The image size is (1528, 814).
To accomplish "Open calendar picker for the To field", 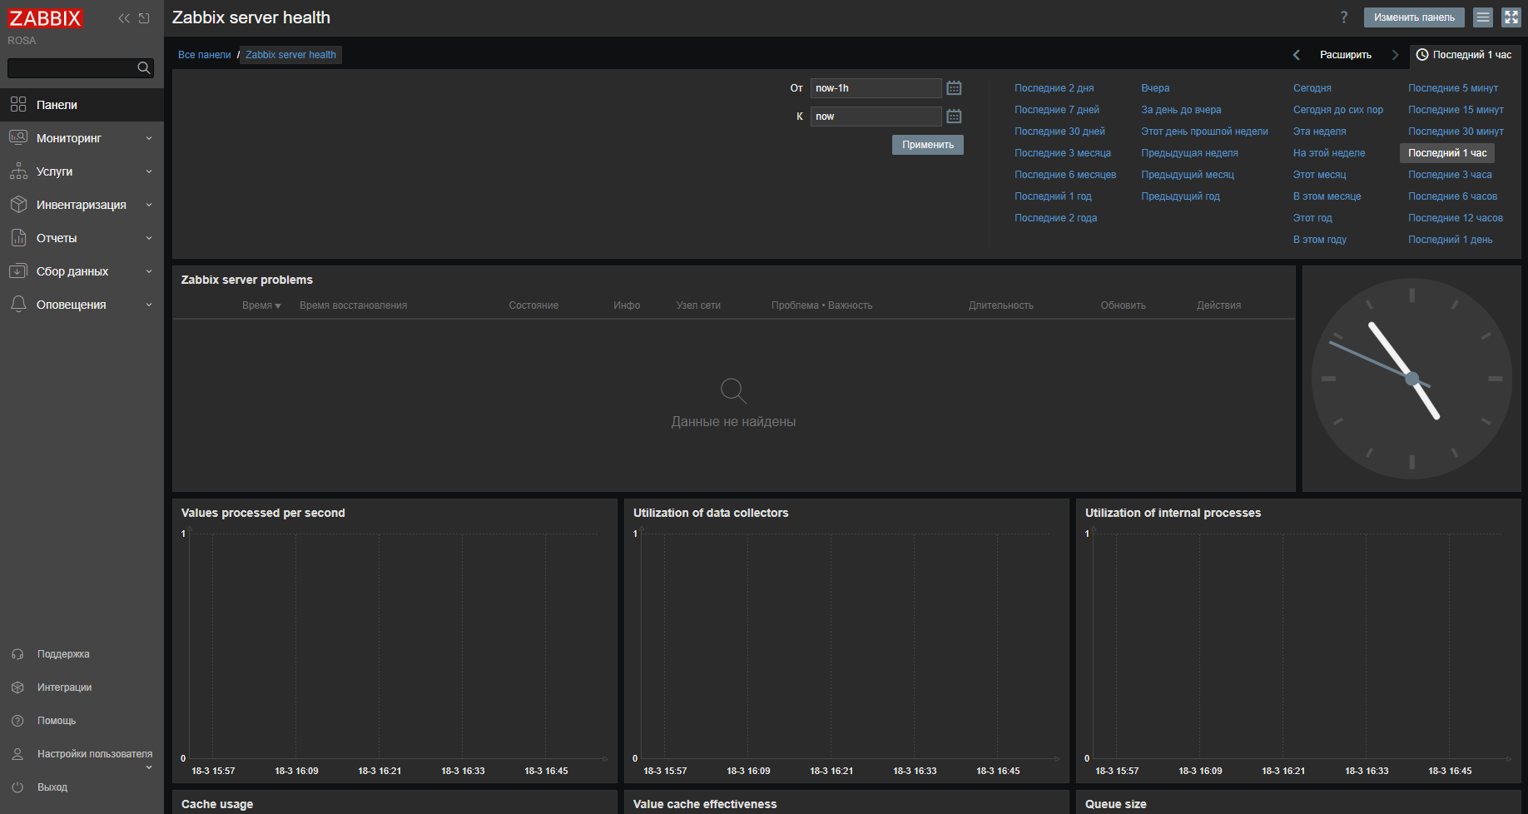I will click(954, 117).
